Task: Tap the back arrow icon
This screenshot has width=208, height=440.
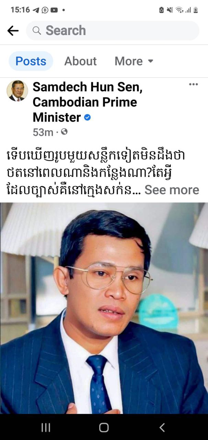Action: click(x=13, y=31)
